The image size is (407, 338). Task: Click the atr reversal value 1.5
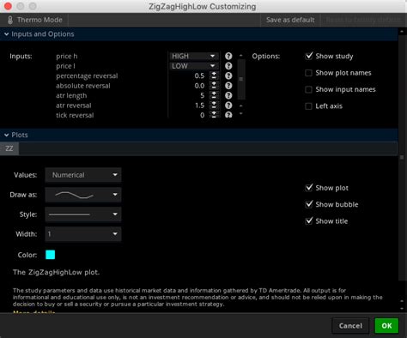[x=199, y=106]
